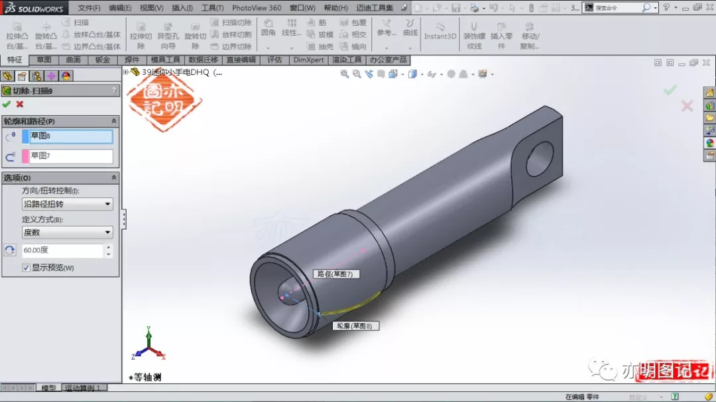Open the 编辑(E) menu
This screenshot has height=402, width=716.
[x=120, y=8]
